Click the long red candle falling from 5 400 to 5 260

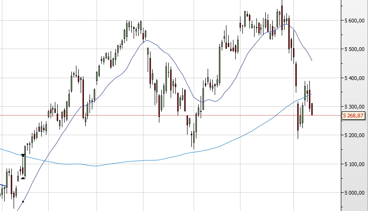point(83,98)
